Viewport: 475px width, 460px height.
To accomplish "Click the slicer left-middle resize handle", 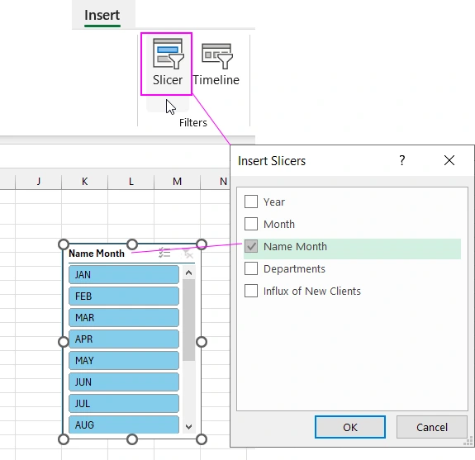I will point(64,342).
